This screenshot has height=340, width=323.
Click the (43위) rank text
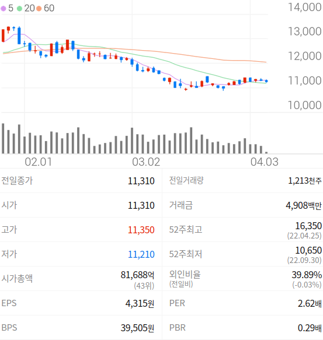click(144, 286)
